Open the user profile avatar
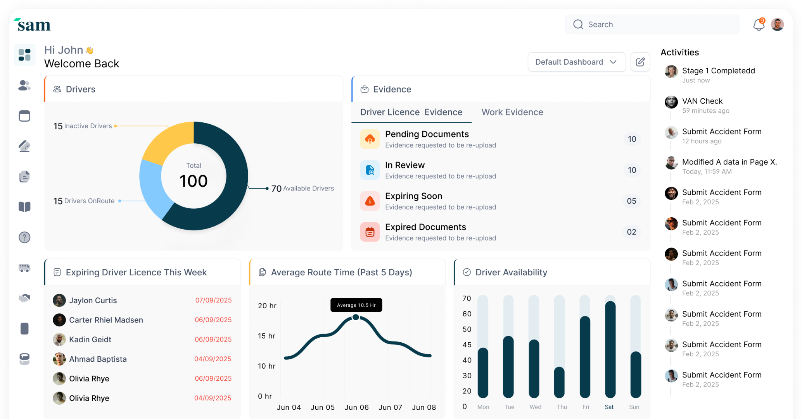The width and height of the screenshot is (802, 419). click(x=777, y=25)
